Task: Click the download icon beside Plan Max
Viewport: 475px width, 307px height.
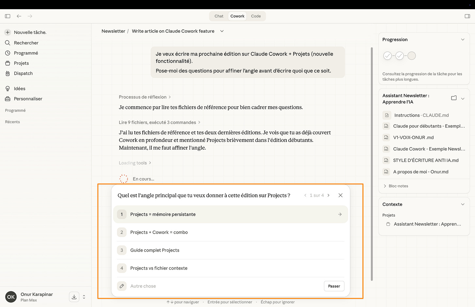Action: pos(74,297)
